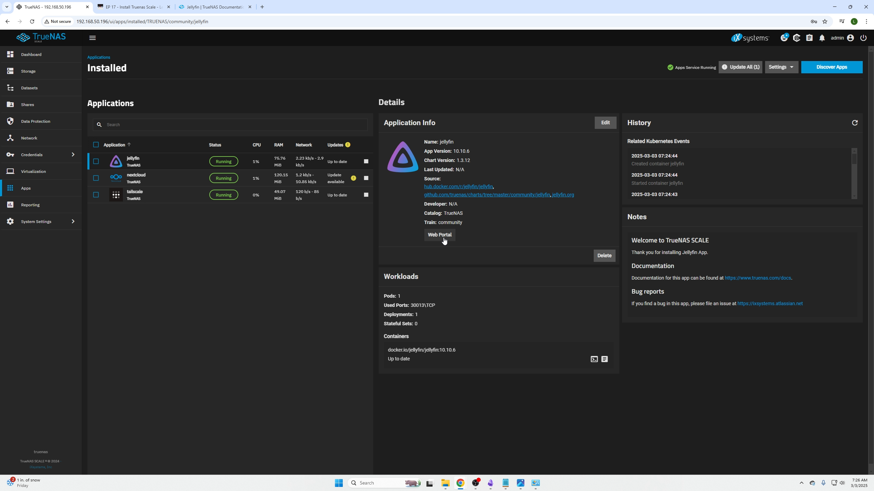Viewport: 874px width, 491px height.
Task: Go to Datasets page
Action: (41, 88)
